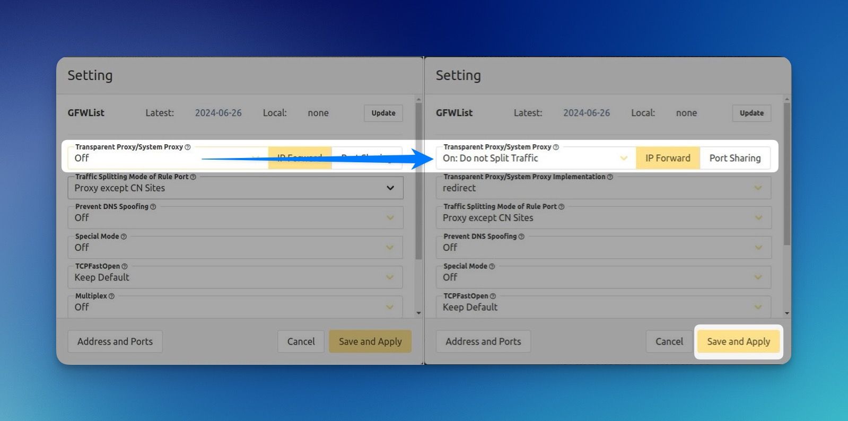Image resolution: width=848 pixels, height=421 pixels.
Task: Click help icon beside Prevent DNS Spoofing in right panel
Action: click(521, 236)
